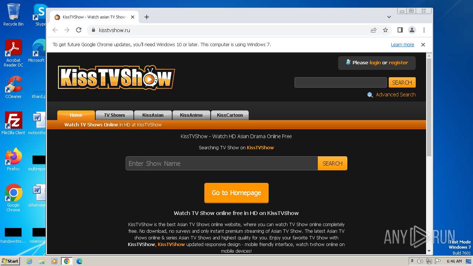View site info via padlock icon

point(93,30)
